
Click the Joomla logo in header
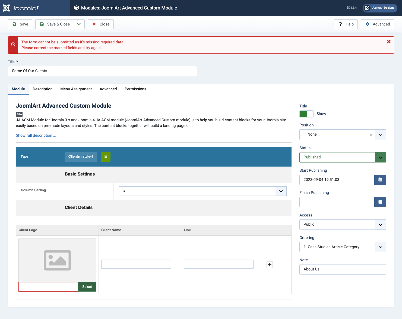point(21,8)
